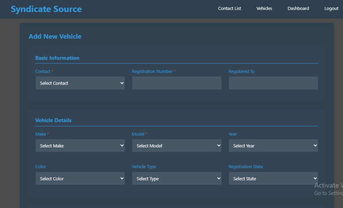Click the Basic Information section header

[57, 58]
